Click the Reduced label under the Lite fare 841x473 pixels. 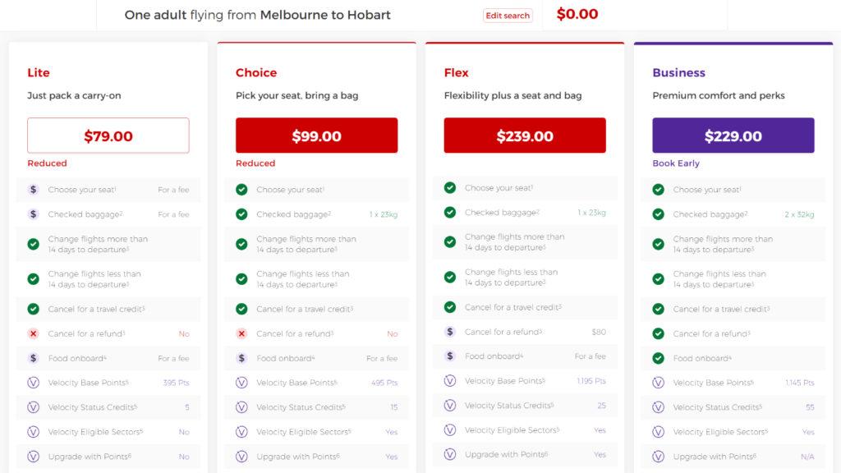[x=47, y=163]
